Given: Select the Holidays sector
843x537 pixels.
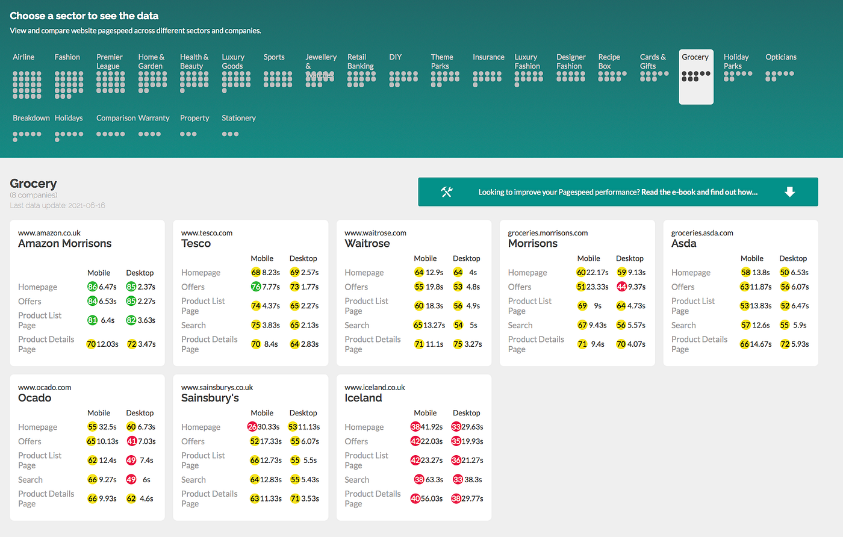Looking at the screenshot, I should click(69, 128).
